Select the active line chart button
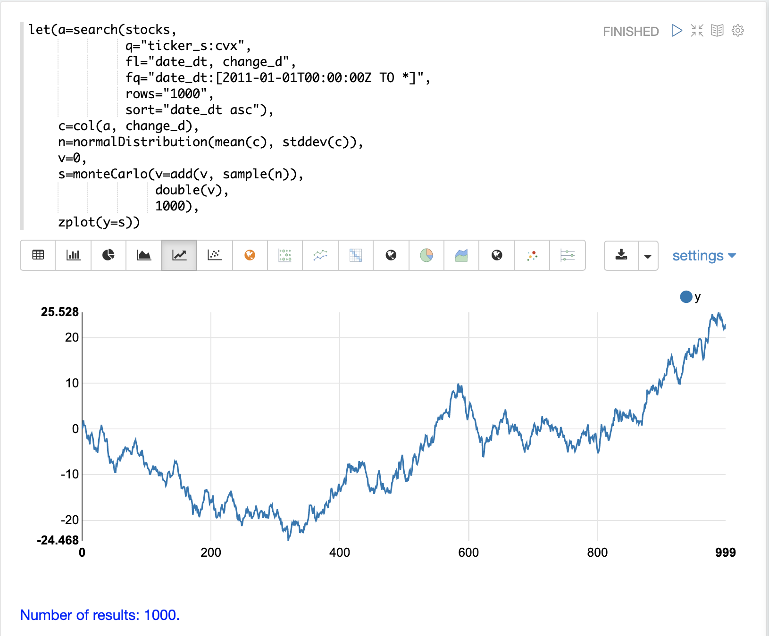This screenshot has width=769, height=636. point(179,255)
